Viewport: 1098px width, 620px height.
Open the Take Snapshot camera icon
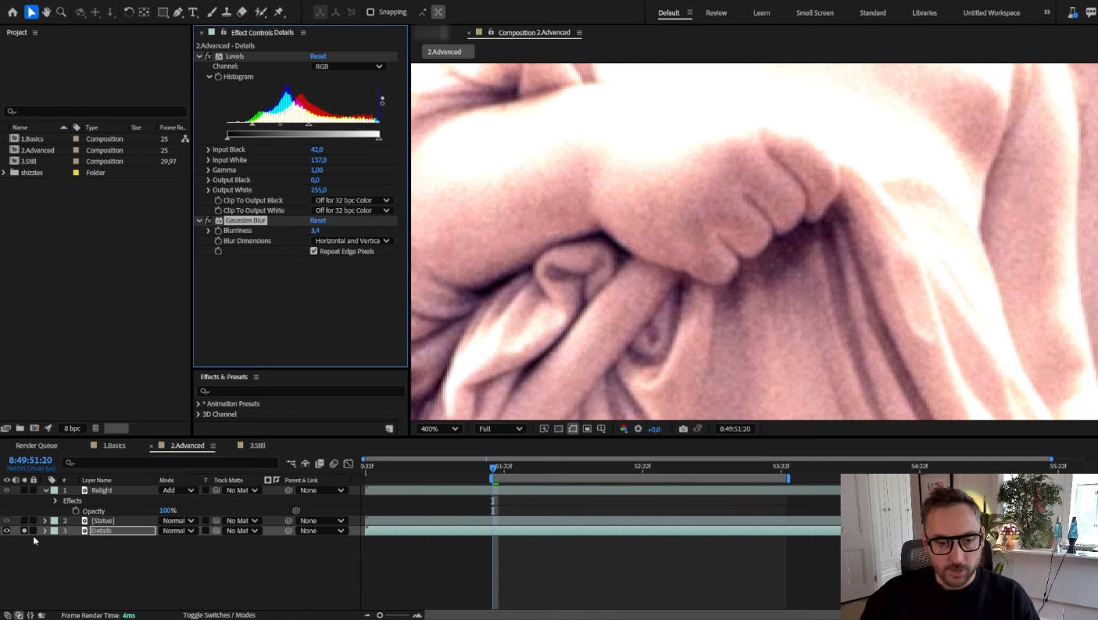click(x=683, y=428)
